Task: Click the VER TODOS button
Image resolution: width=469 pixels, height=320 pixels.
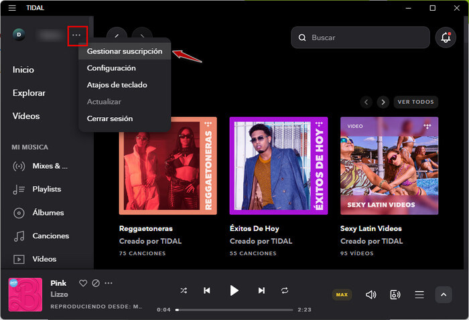Action: tap(416, 102)
